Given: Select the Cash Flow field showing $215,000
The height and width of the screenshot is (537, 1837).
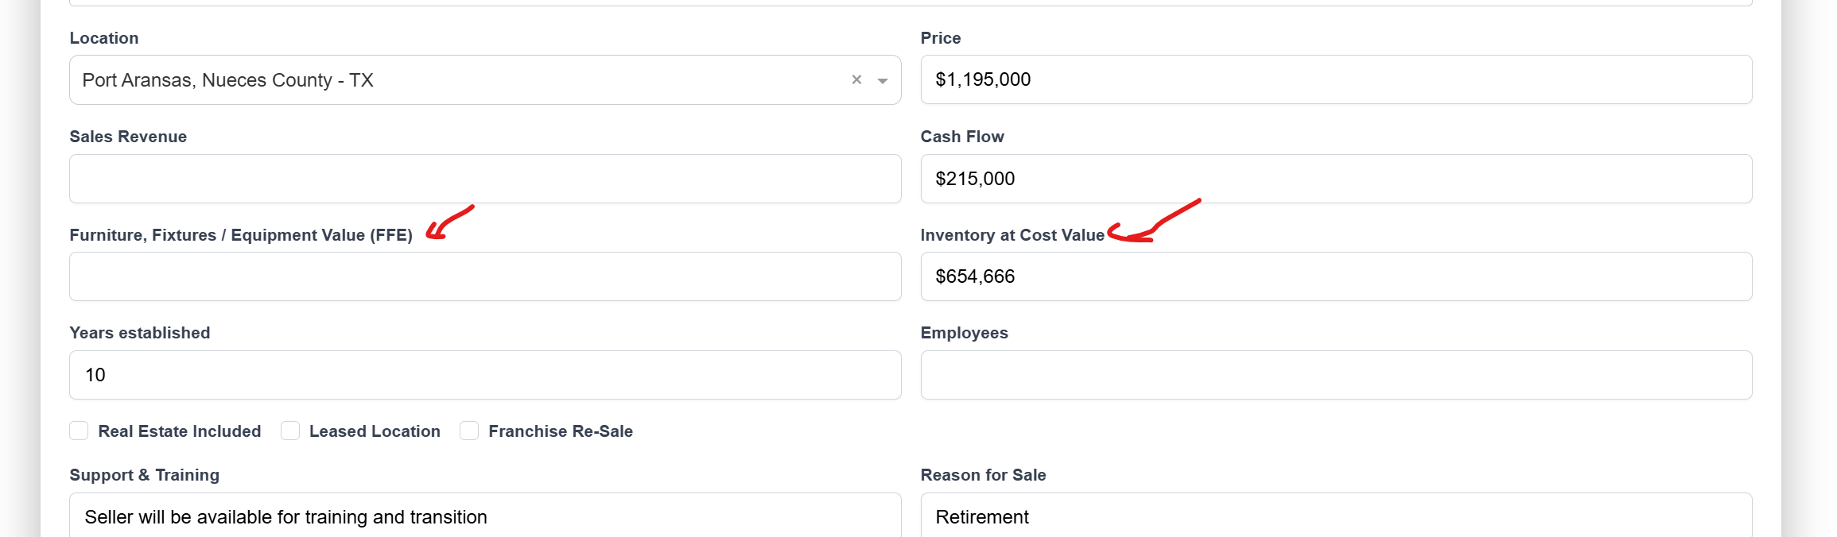Looking at the screenshot, I should 1336,179.
